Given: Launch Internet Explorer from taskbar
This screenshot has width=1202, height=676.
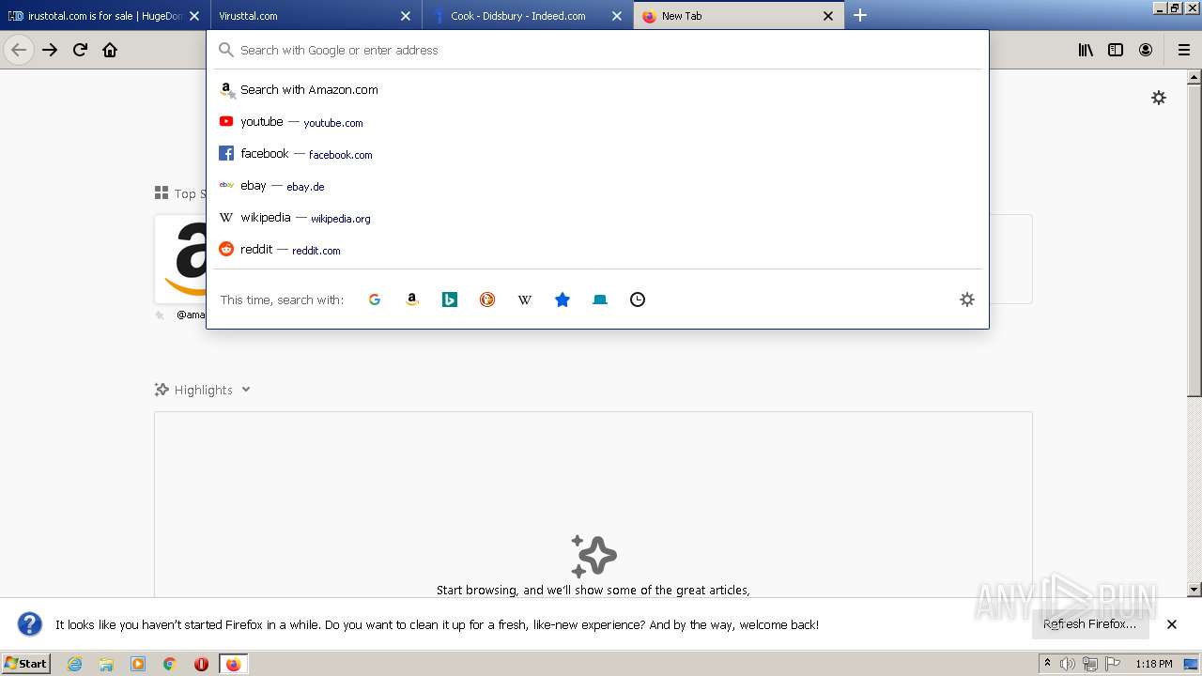Looking at the screenshot, I should (74, 664).
